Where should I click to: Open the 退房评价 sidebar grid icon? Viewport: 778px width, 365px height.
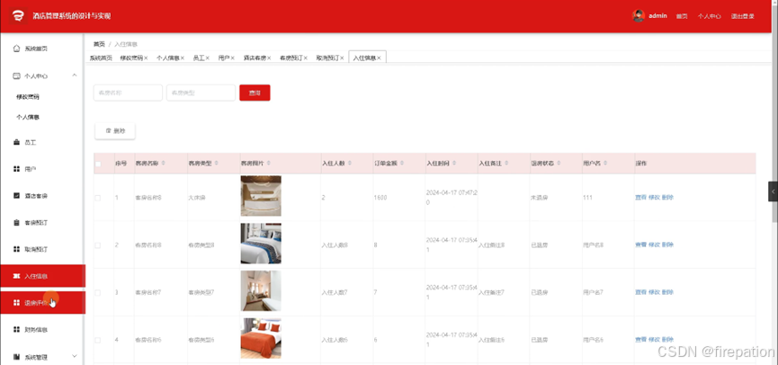[x=16, y=302]
